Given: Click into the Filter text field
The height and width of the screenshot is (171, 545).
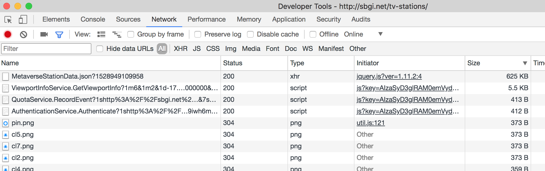Looking at the screenshot, I should click(x=46, y=49).
